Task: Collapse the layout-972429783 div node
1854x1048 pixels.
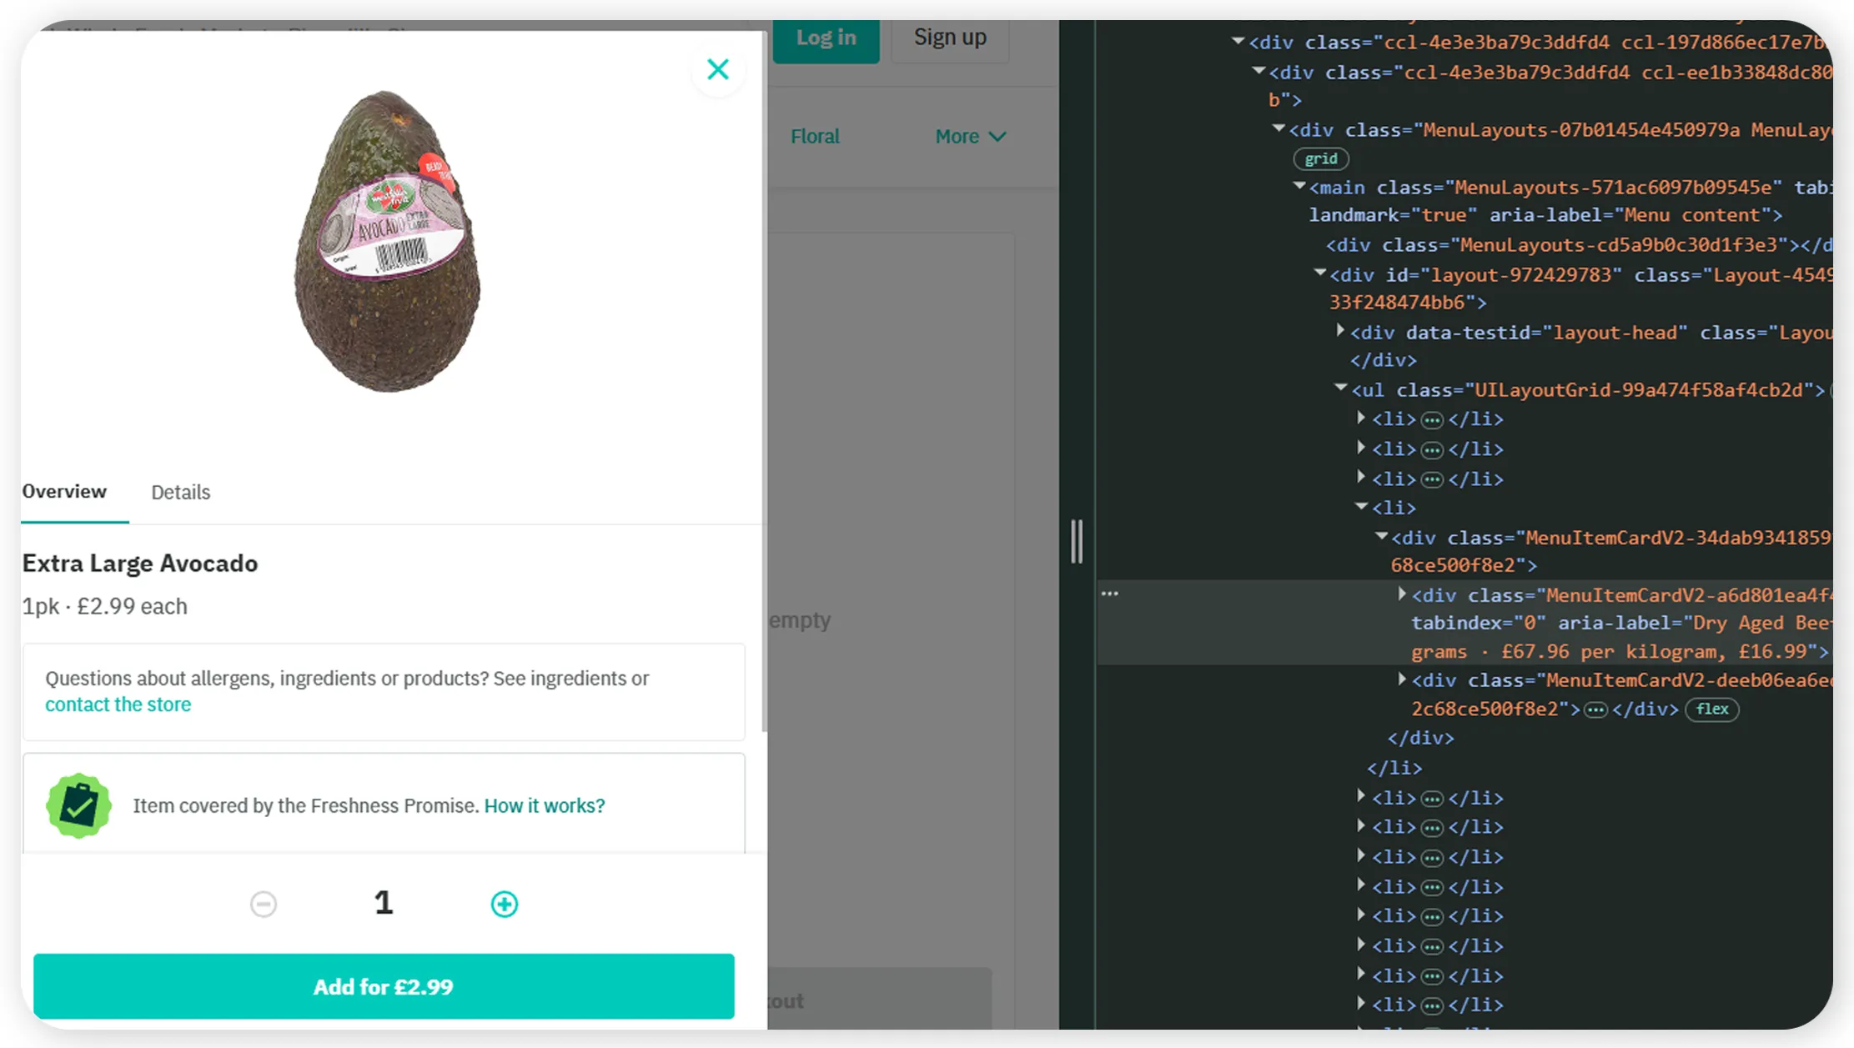Action: pos(1319,273)
